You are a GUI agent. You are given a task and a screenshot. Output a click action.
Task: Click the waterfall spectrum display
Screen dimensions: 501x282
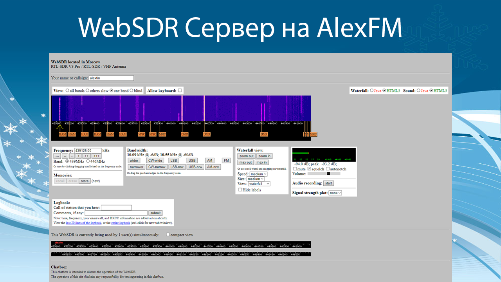(x=181, y=108)
